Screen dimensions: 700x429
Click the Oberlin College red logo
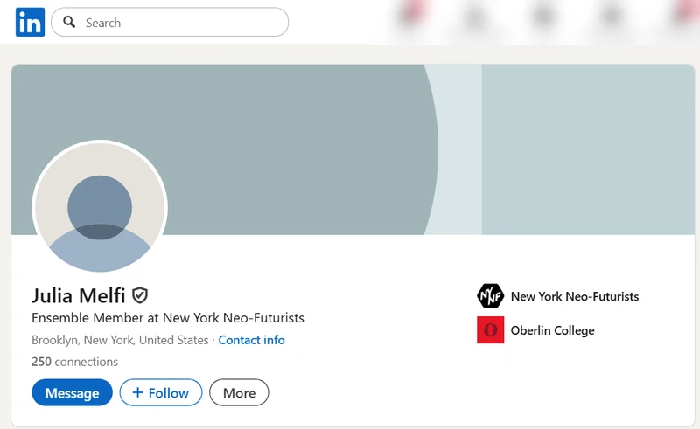point(490,330)
